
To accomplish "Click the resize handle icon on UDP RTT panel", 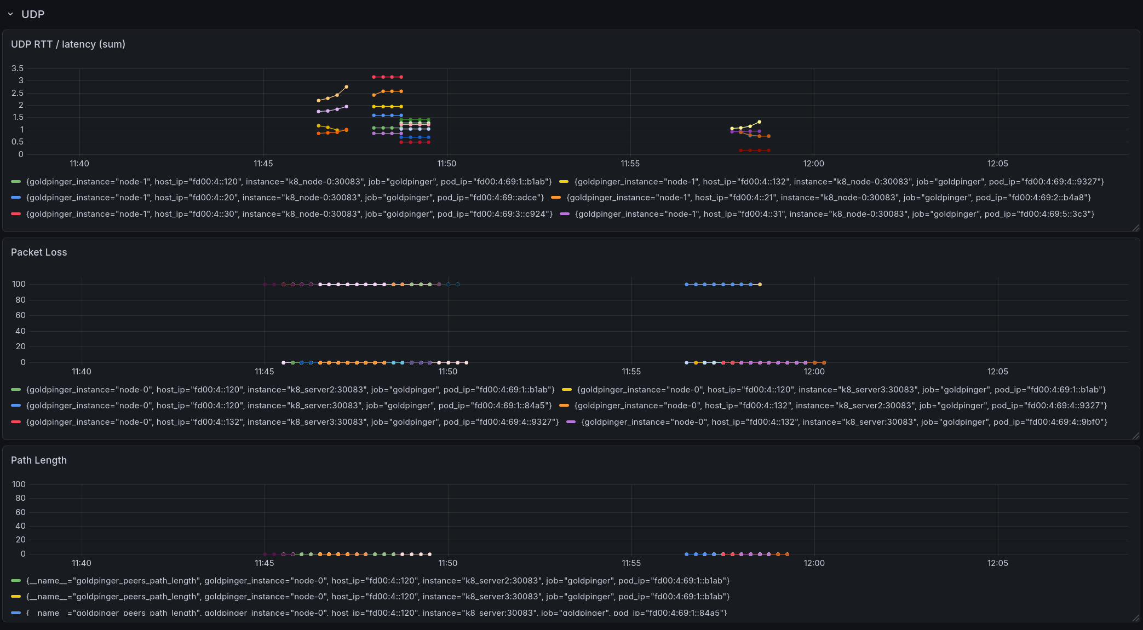I will tap(1135, 227).
